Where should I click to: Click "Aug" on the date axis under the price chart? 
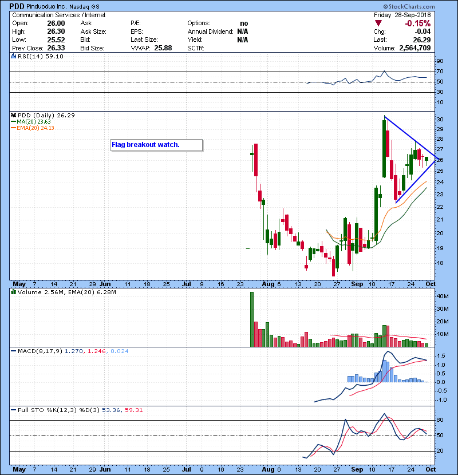coord(268,284)
